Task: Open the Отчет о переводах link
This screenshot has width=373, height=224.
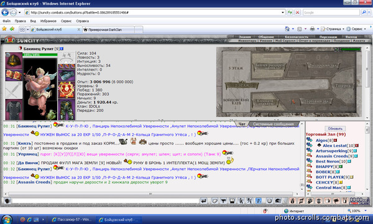Action: coord(315,40)
